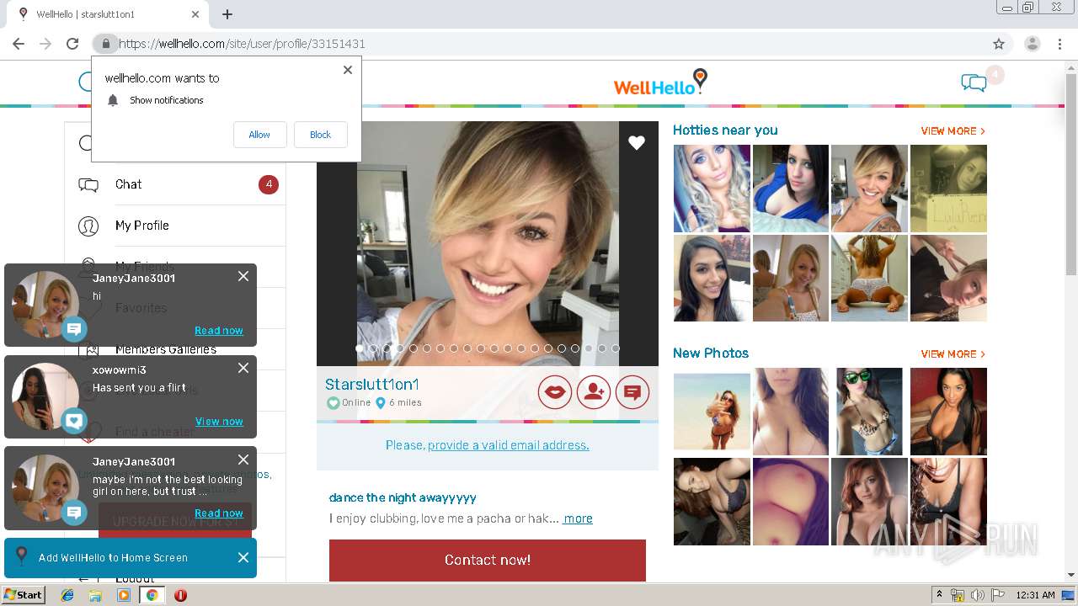Open the messages icon in site header
1078x606 pixels.
pyautogui.click(x=974, y=82)
